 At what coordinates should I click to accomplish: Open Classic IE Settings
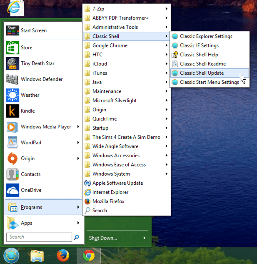pyautogui.click(x=210, y=45)
